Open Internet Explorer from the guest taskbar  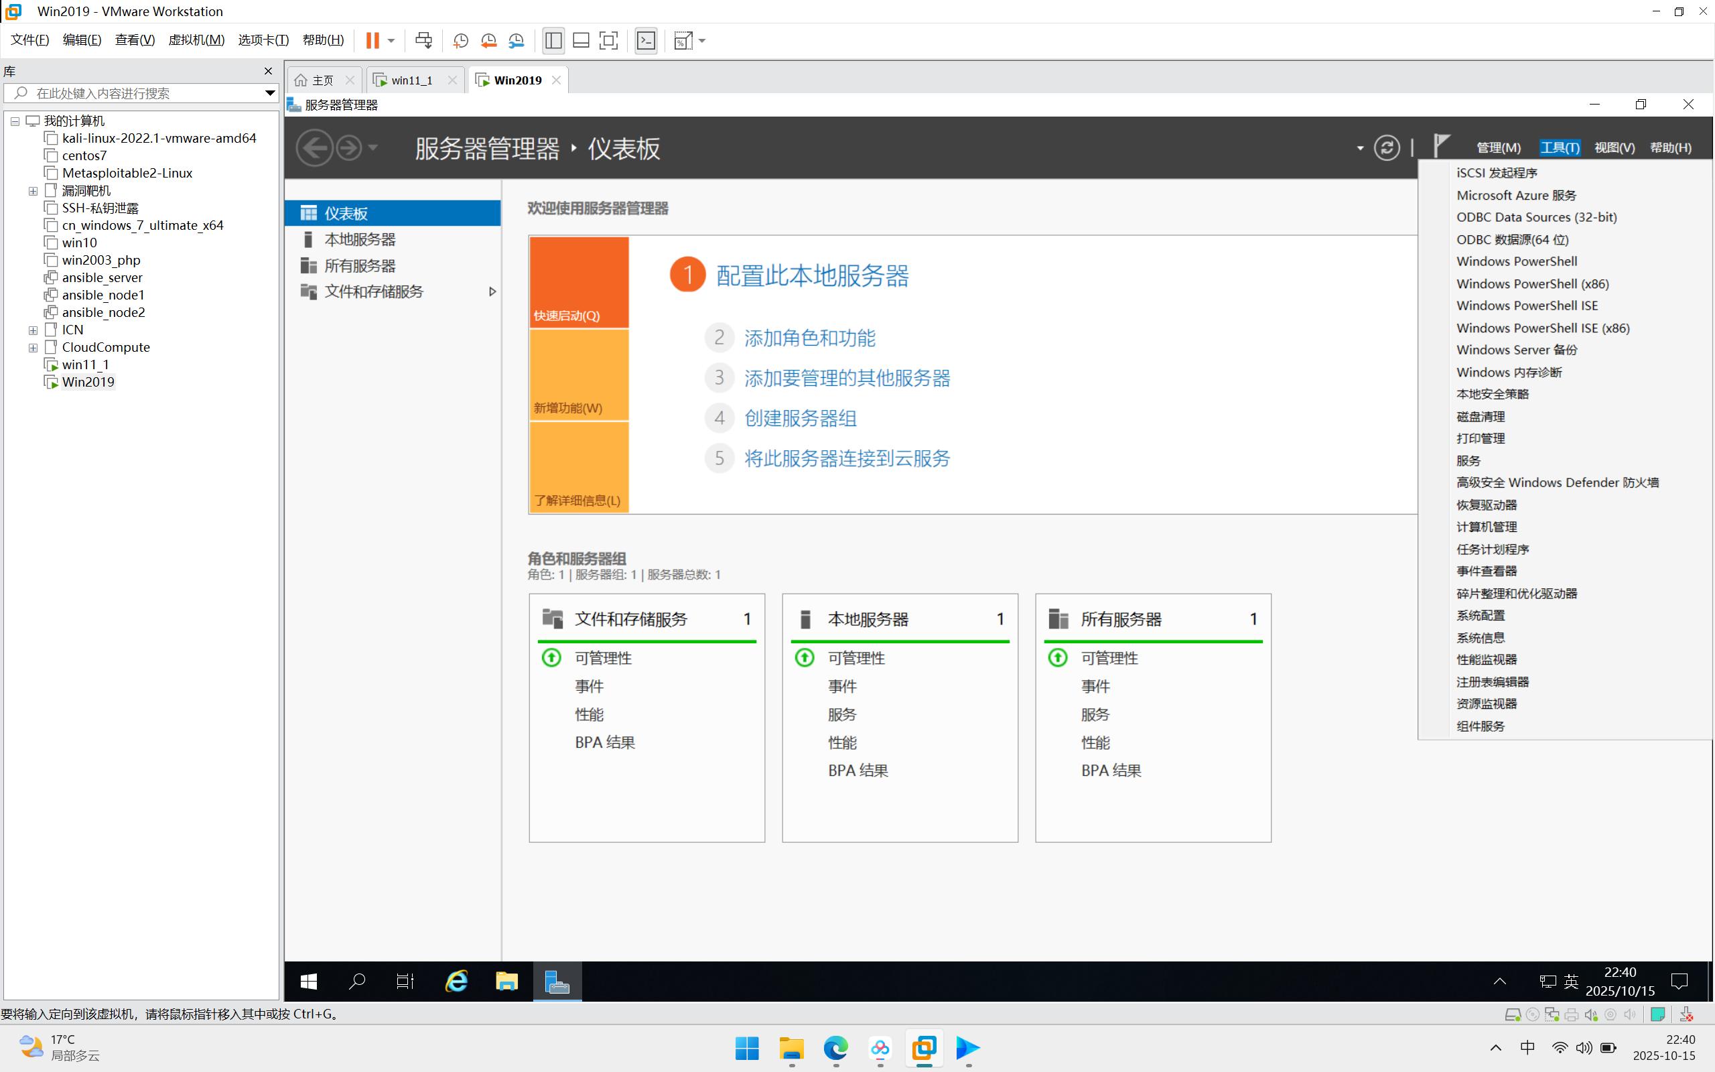(x=456, y=982)
